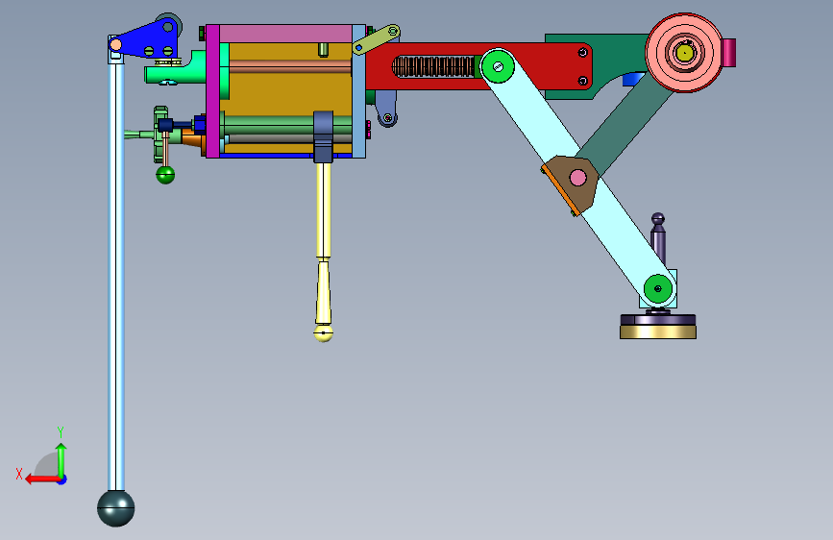Viewport: 833px width, 540px height.
Task: Pick the magenta vertical end plate
Action: (212, 91)
